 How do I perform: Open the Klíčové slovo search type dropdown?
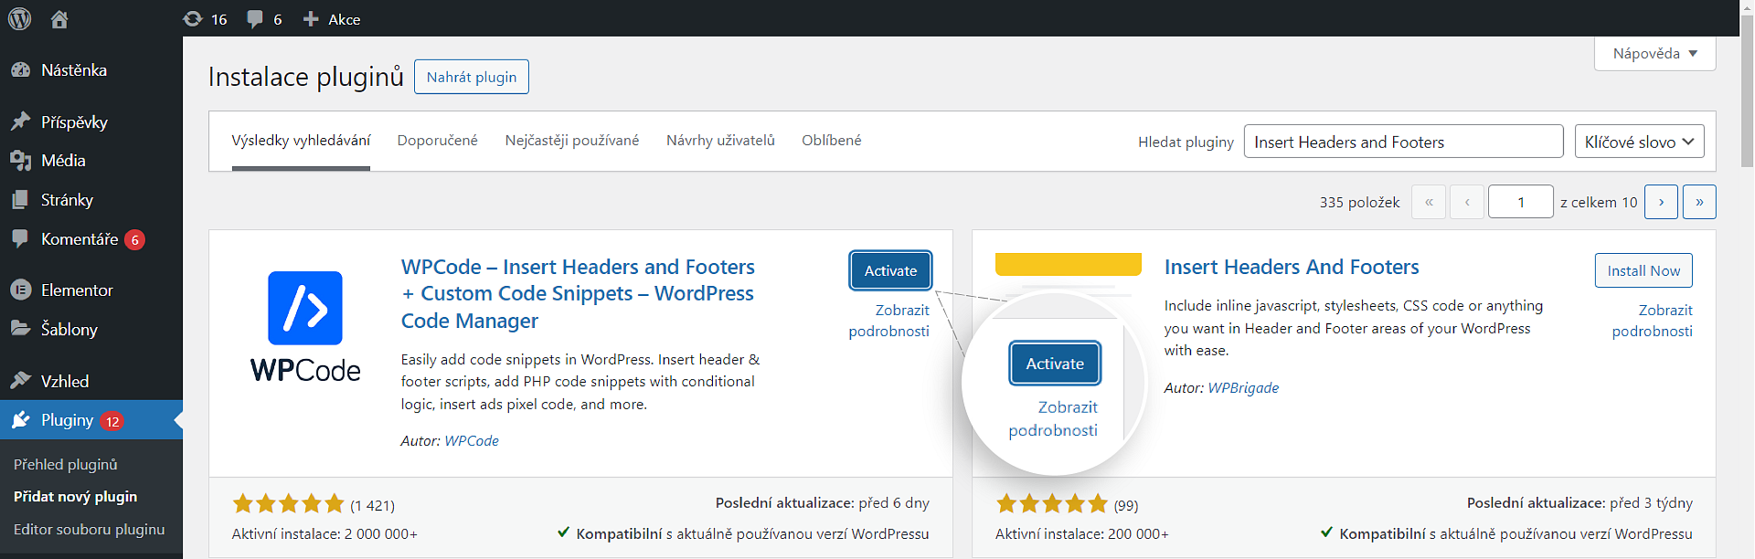coord(1639,142)
